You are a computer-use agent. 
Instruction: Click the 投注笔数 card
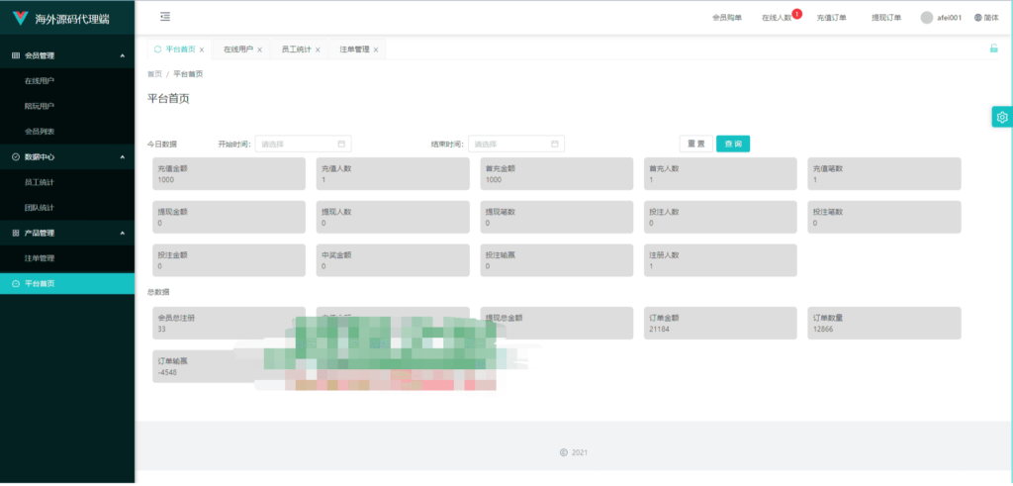[884, 217]
